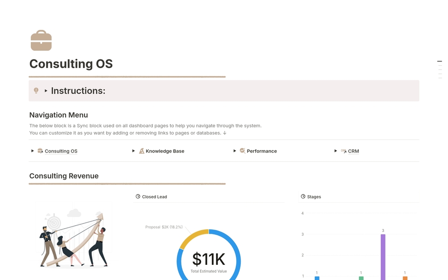The width and height of the screenshot is (448, 280).
Task: Click the briefcase page icon above Consulting OS title
Action: (41, 40)
